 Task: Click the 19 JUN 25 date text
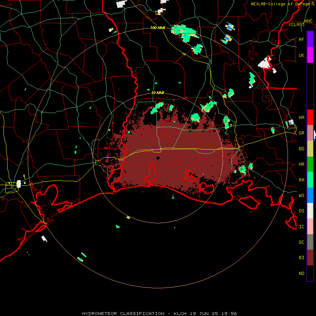[204, 314]
